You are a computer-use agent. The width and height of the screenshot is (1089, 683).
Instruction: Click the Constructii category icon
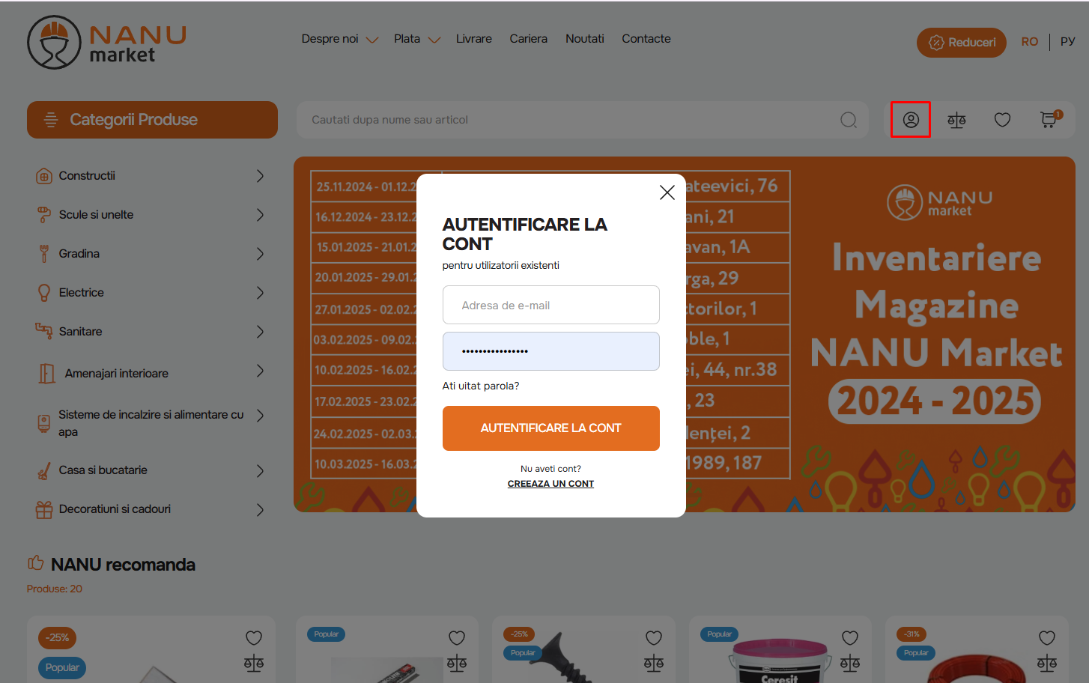click(x=44, y=176)
